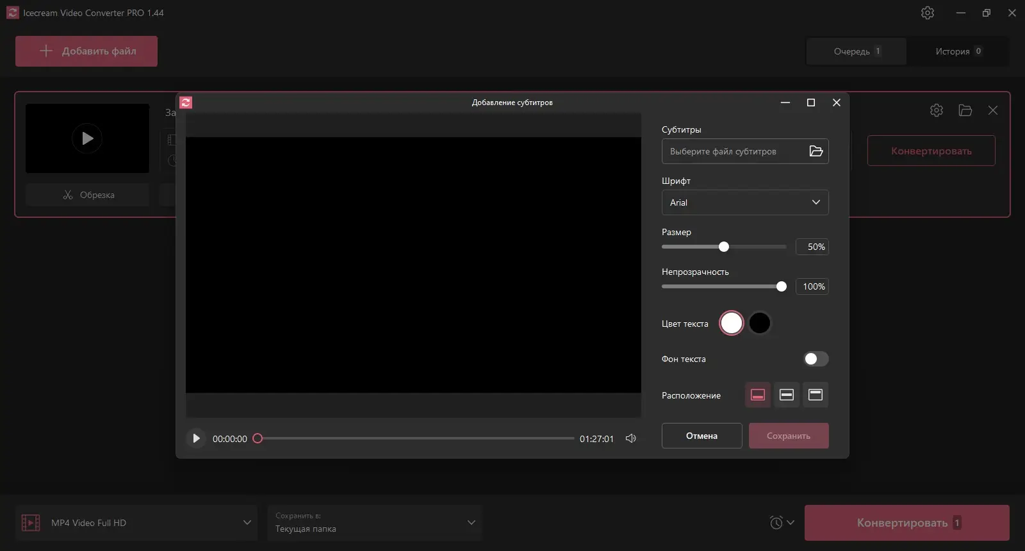Open output folder icon for queued file
This screenshot has height=551, width=1025.
(x=965, y=110)
